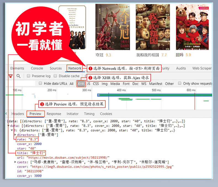Open the Initiator tab
Image resolution: width=218 pixels, height=187 pixels.
pos(72,114)
